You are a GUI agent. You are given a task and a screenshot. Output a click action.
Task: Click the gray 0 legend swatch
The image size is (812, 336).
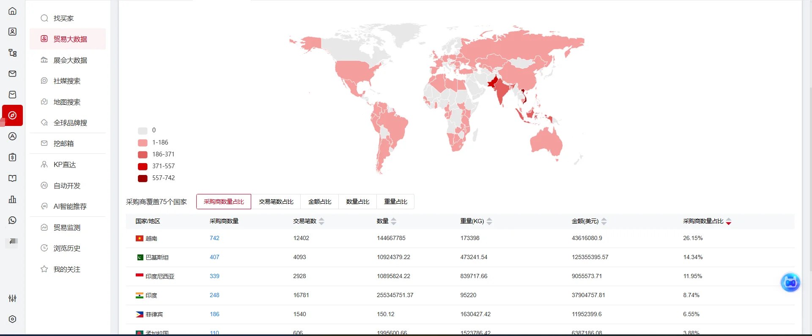[x=143, y=131]
